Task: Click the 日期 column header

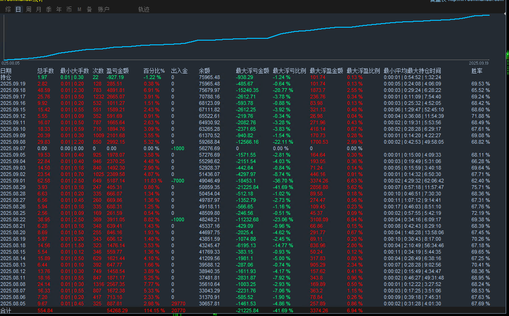Action: (6, 71)
